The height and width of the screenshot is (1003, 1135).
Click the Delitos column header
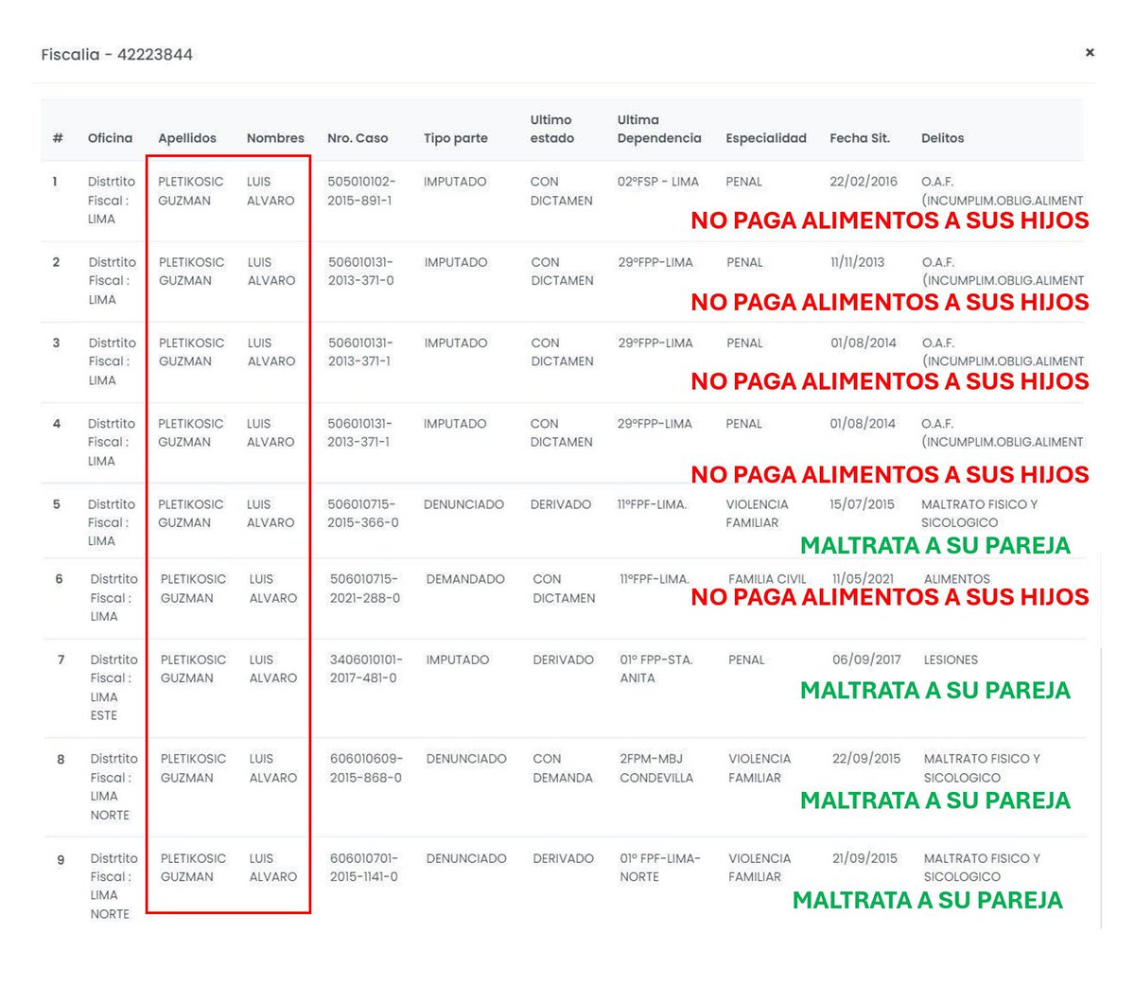pos(943,138)
